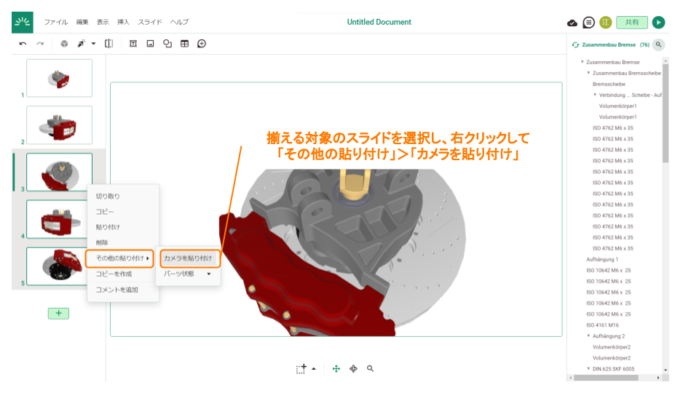The image size is (699, 393).
Task: Open the comments panel icon
Action: 588,23
